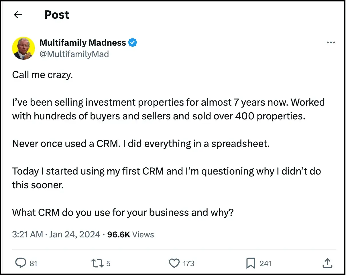This screenshot has height=275, width=346.
Task: Click the 3:21 AM timestamp
Action: [x=27, y=235]
